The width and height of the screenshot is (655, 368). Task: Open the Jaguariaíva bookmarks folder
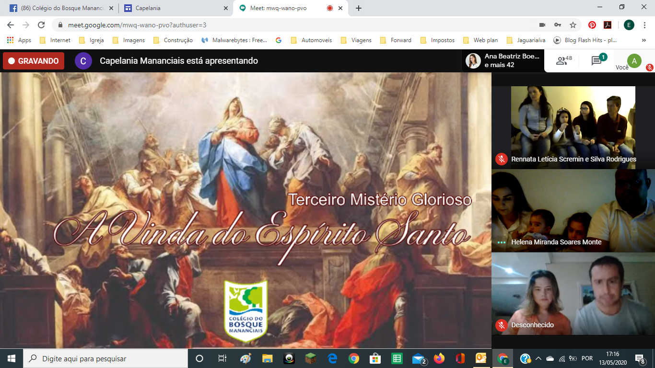click(526, 40)
